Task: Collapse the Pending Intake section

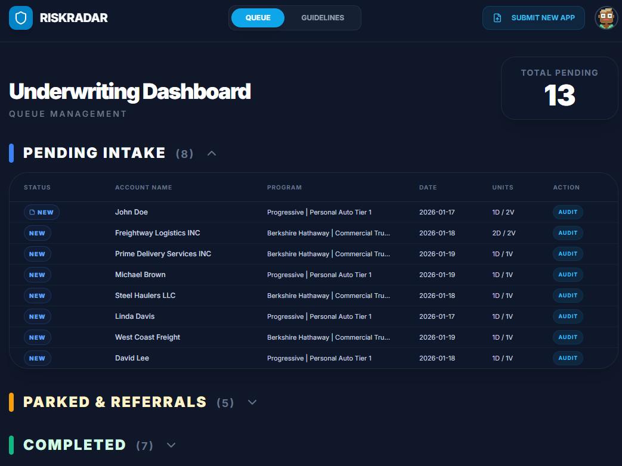Action: click(x=212, y=154)
